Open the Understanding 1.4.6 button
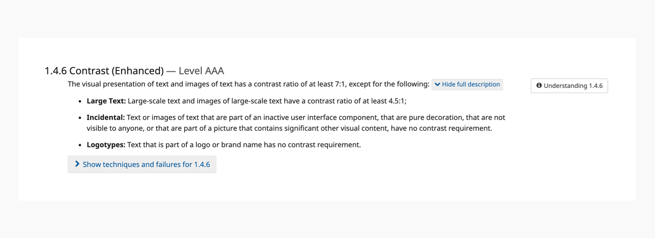The width and height of the screenshot is (655, 238). click(569, 86)
